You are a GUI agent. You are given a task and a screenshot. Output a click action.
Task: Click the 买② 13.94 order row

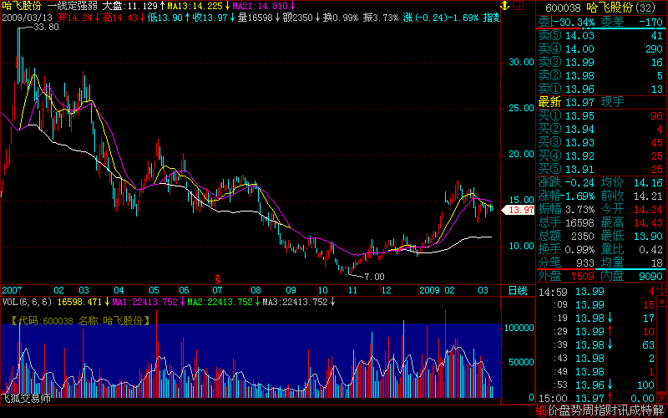coord(600,130)
